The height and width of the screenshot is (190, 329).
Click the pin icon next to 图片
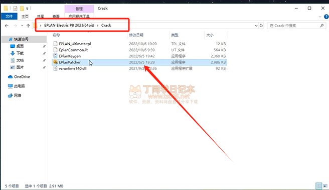pyautogui.click(x=44, y=67)
